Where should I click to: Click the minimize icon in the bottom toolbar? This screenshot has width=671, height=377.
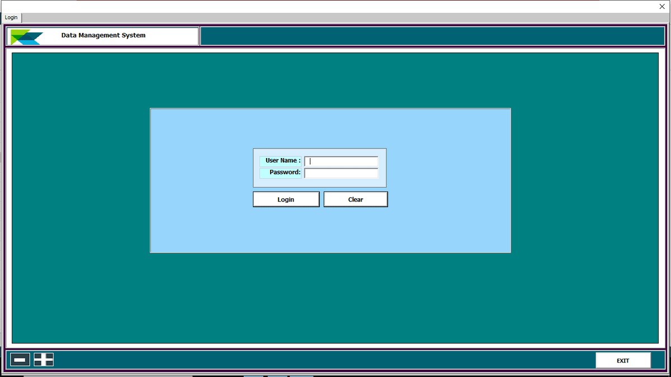[20, 359]
